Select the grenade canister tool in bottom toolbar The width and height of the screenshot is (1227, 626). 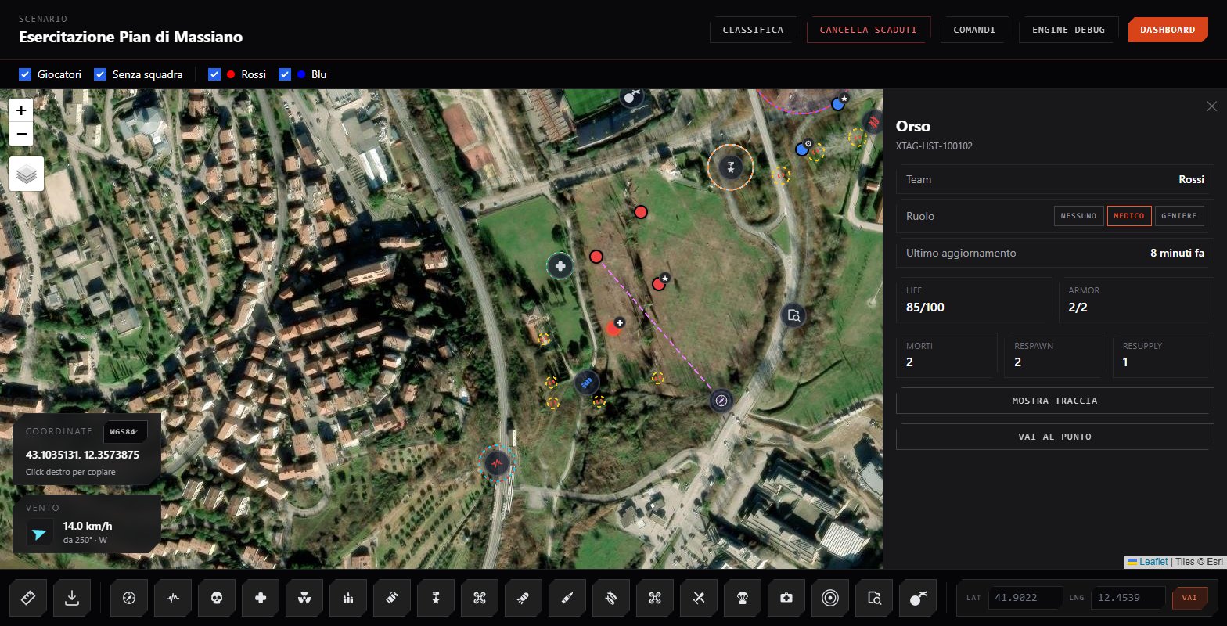pos(393,598)
